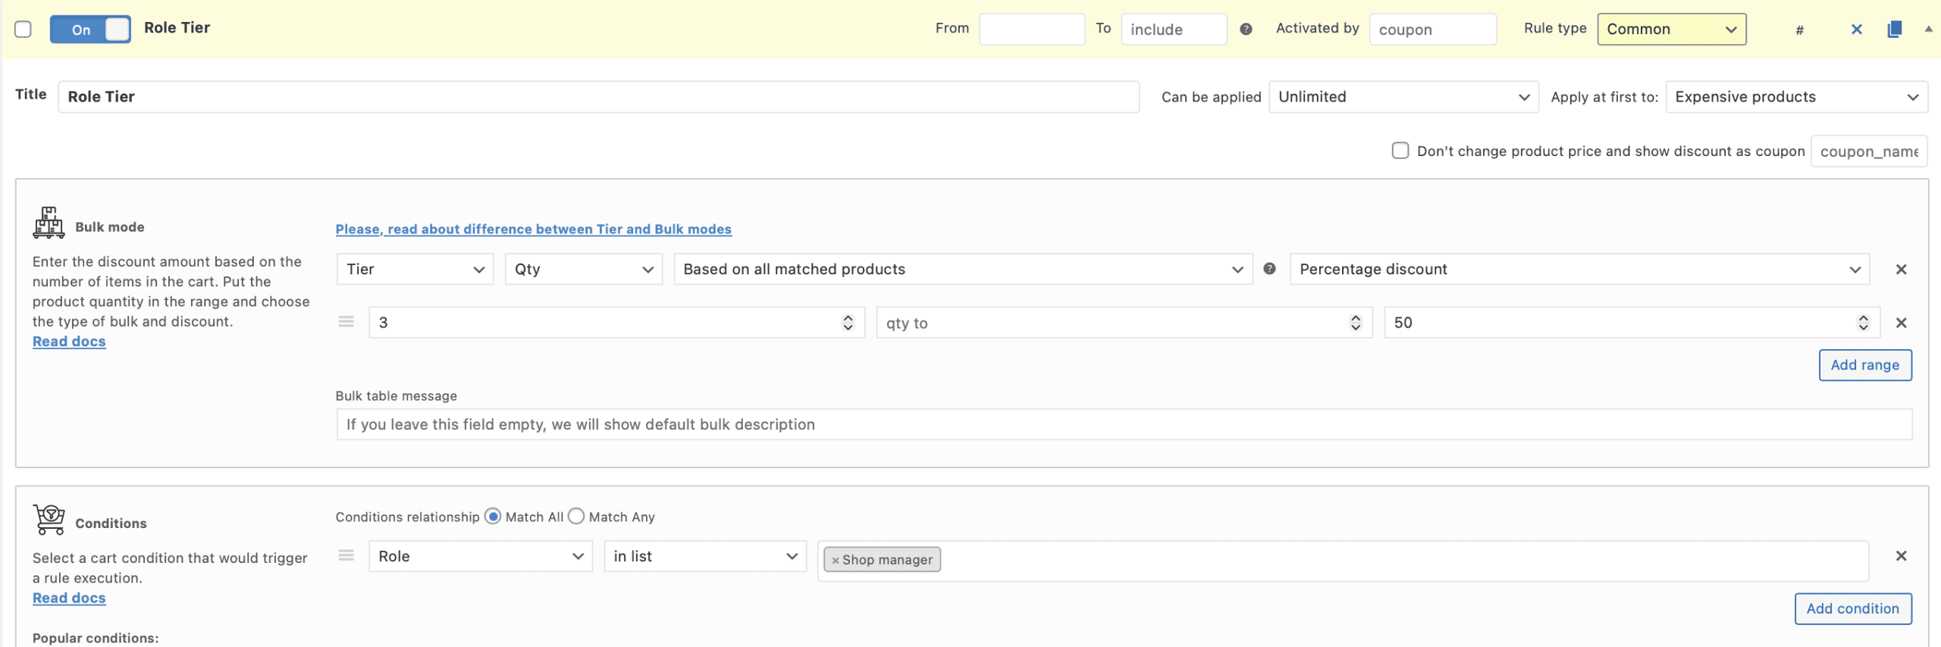Duplicate the Role Tier rule using the copy icon

click(1894, 30)
